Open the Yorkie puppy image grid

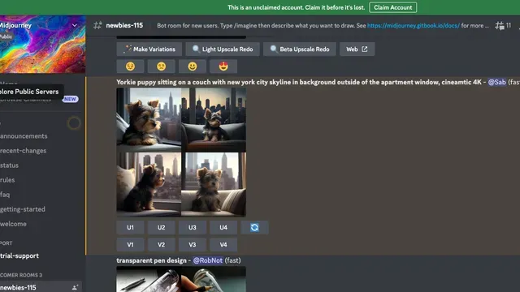[181, 152]
